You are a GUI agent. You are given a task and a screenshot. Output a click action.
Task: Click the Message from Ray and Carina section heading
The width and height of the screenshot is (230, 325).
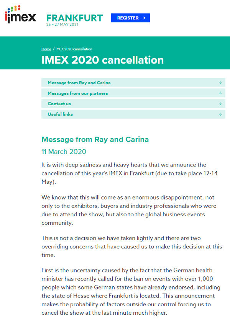(x=95, y=139)
